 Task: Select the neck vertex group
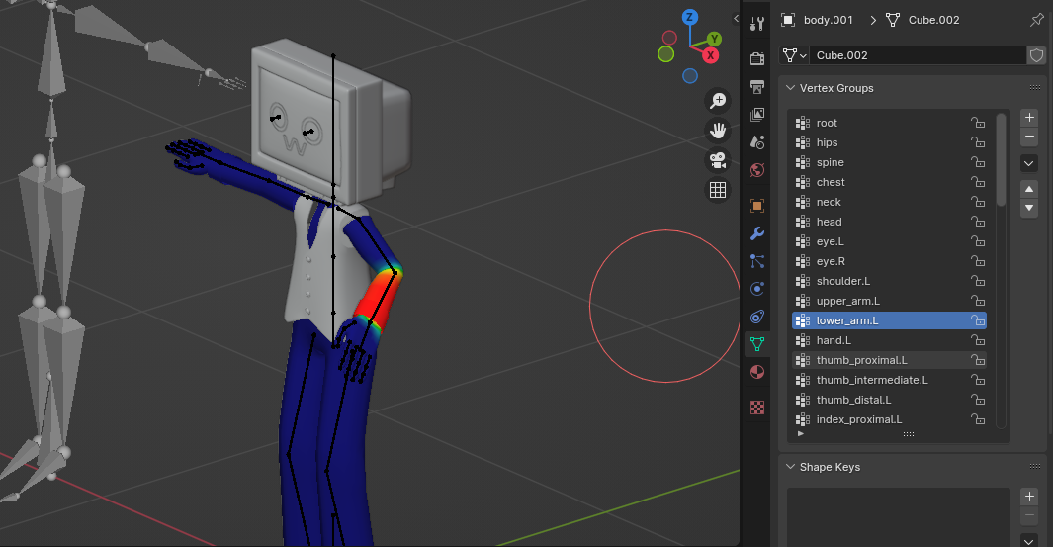coord(890,202)
